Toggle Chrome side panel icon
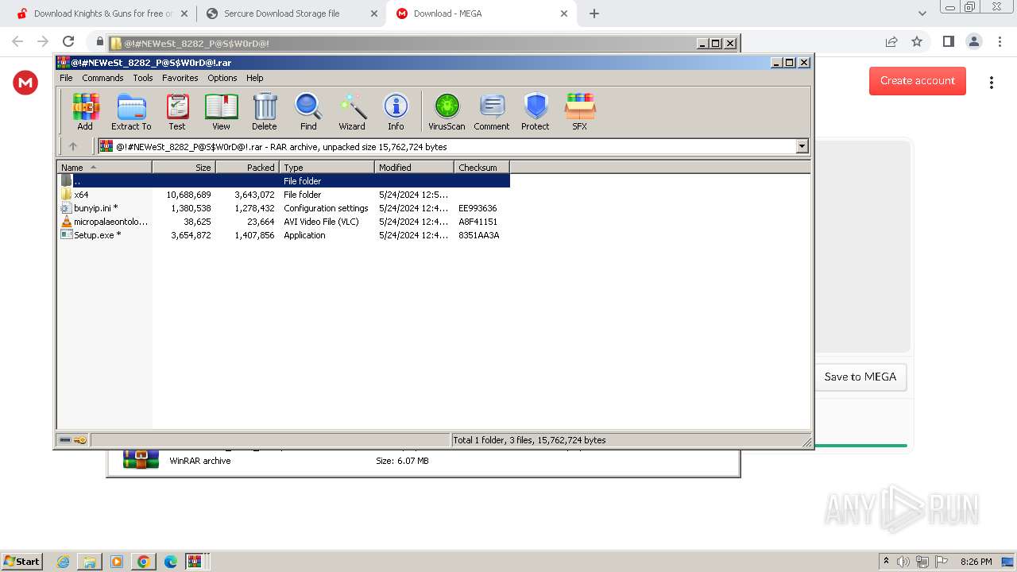 point(948,41)
